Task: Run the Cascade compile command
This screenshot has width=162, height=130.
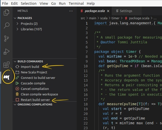Action: point(33,83)
